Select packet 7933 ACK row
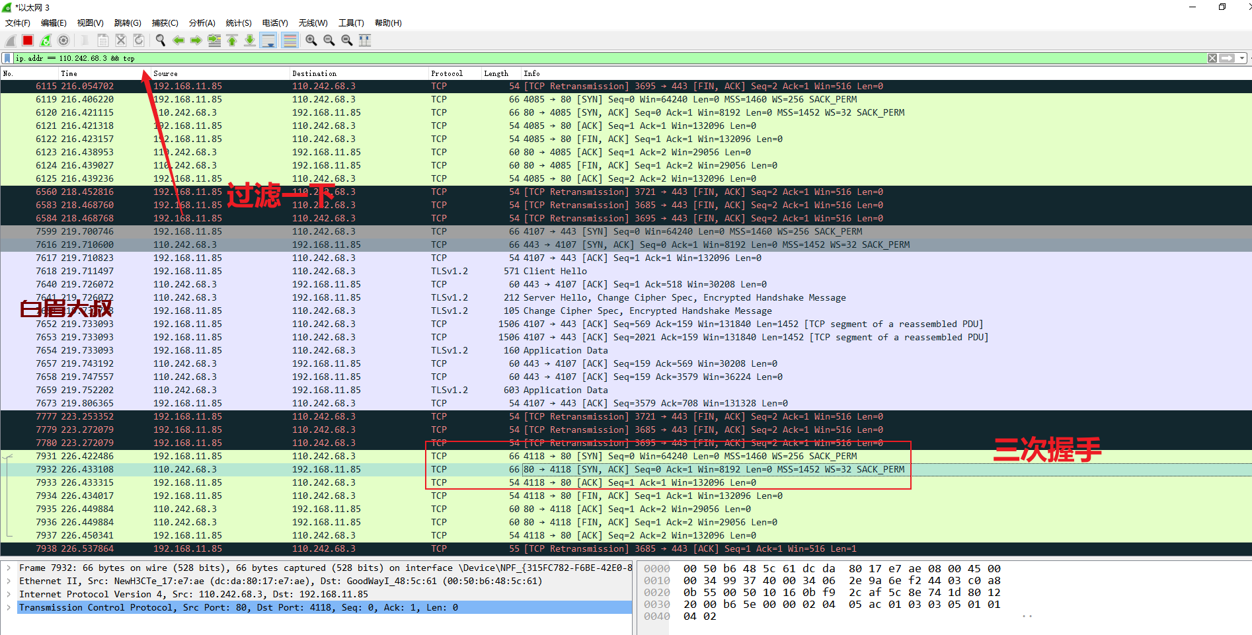1252x635 pixels. click(x=626, y=482)
